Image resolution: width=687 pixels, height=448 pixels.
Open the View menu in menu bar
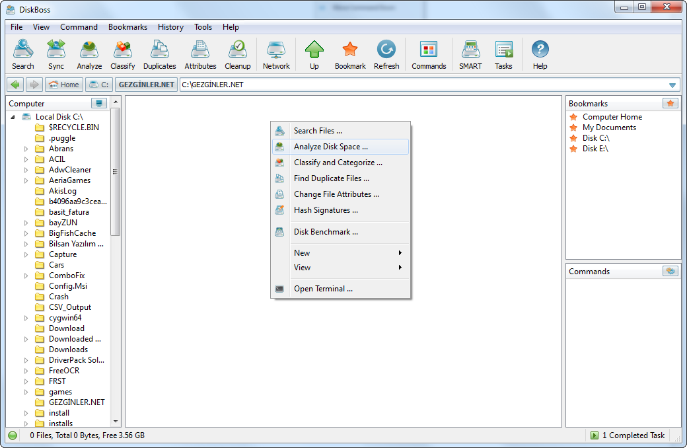point(41,27)
